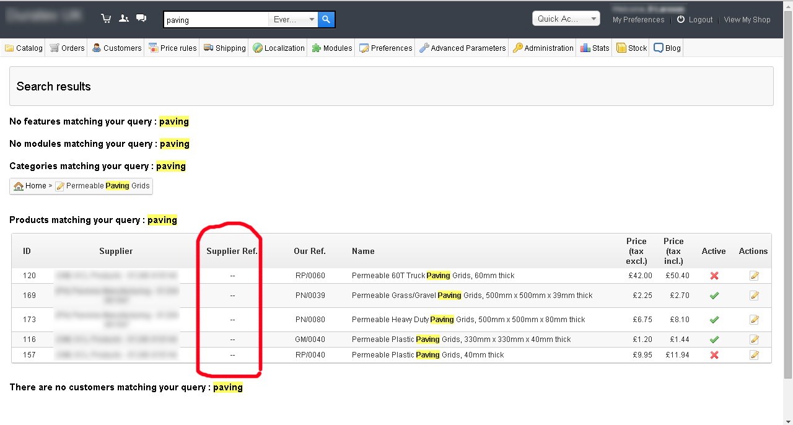
Task: Click the Logout link text
Action: (701, 20)
